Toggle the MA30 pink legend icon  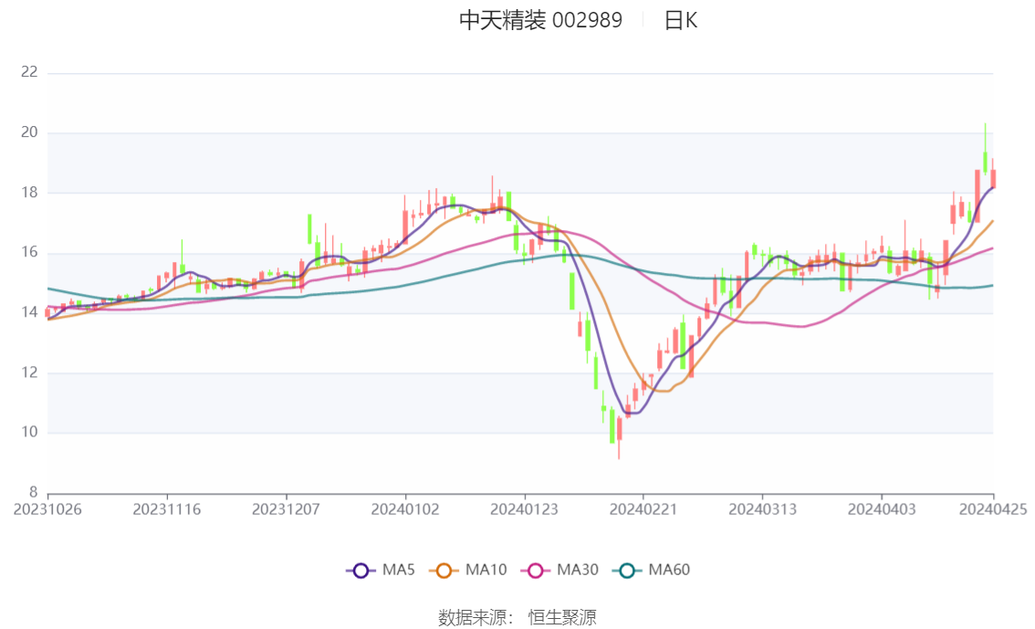pyautogui.click(x=536, y=571)
